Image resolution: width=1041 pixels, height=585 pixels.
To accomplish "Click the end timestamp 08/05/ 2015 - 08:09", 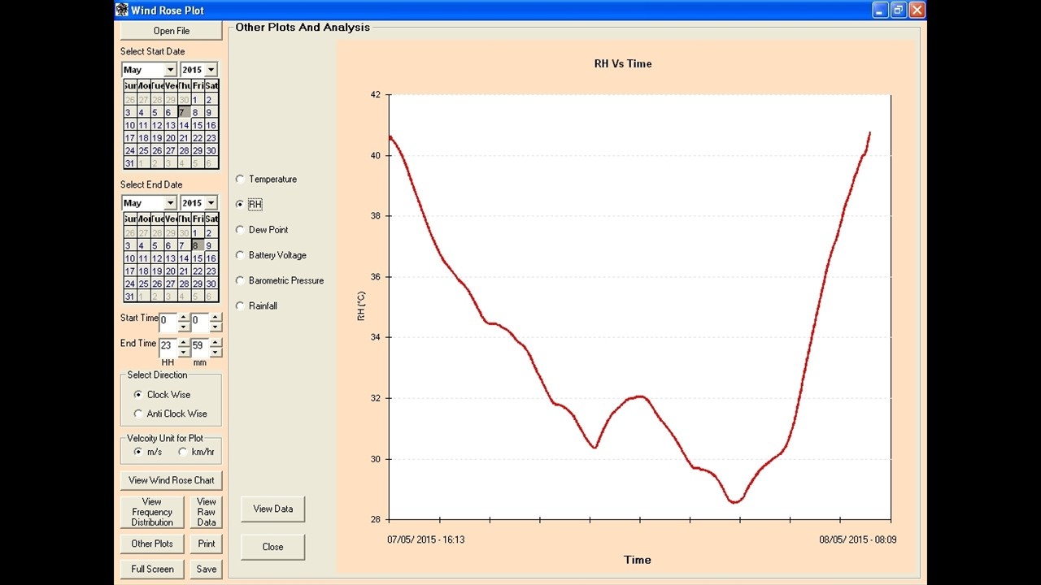I will pyautogui.click(x=858, y=539).
